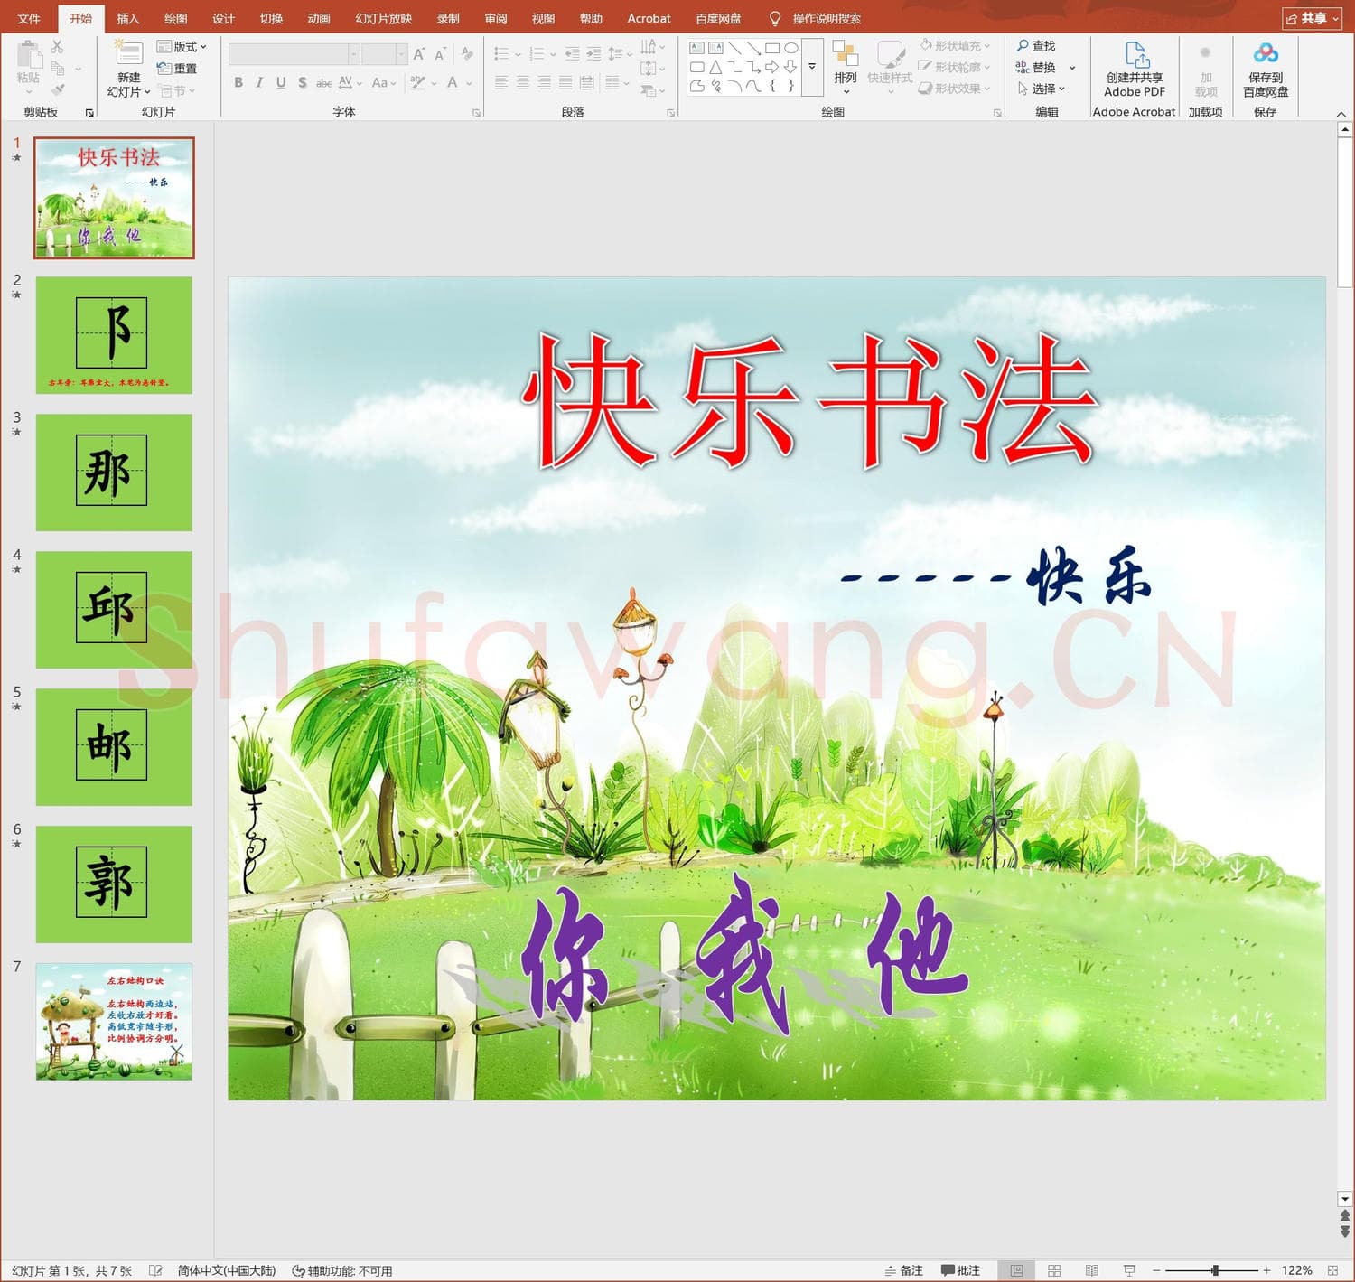The height and width of the screenshot is (1282, 1355).
Task: Clear all formatting with the eraser A icon
Action: tap(467, 54)
